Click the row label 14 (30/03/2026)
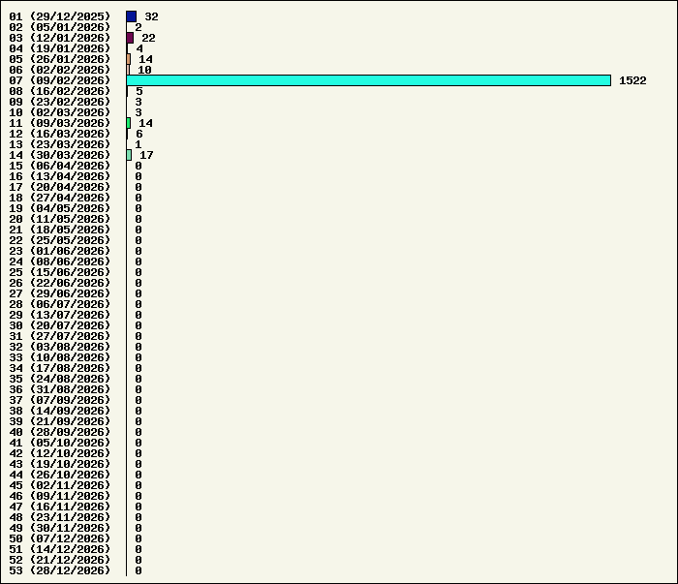678x584 pixels. [60, 155]
